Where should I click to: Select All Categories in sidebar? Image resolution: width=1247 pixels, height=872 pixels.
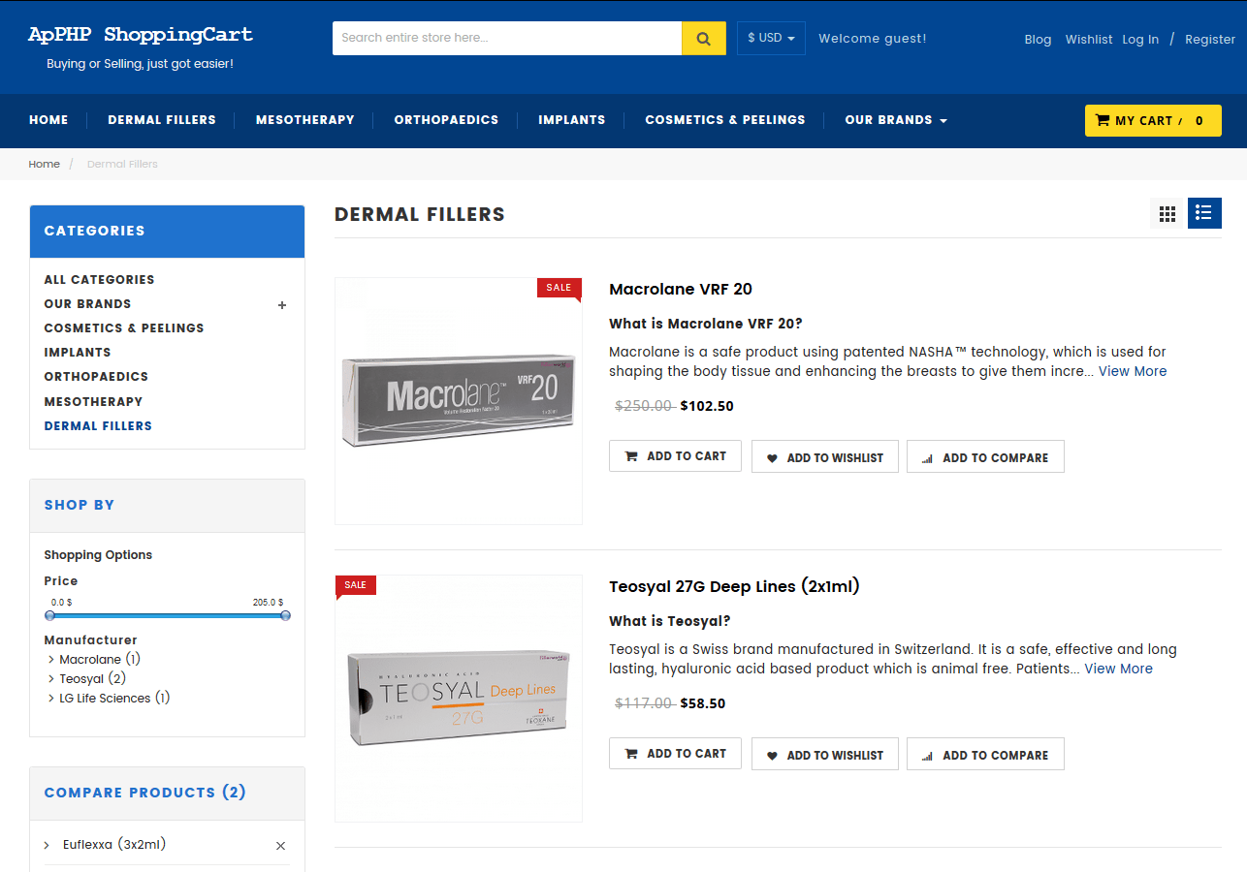pyautogui.click(x=99, y=280)
